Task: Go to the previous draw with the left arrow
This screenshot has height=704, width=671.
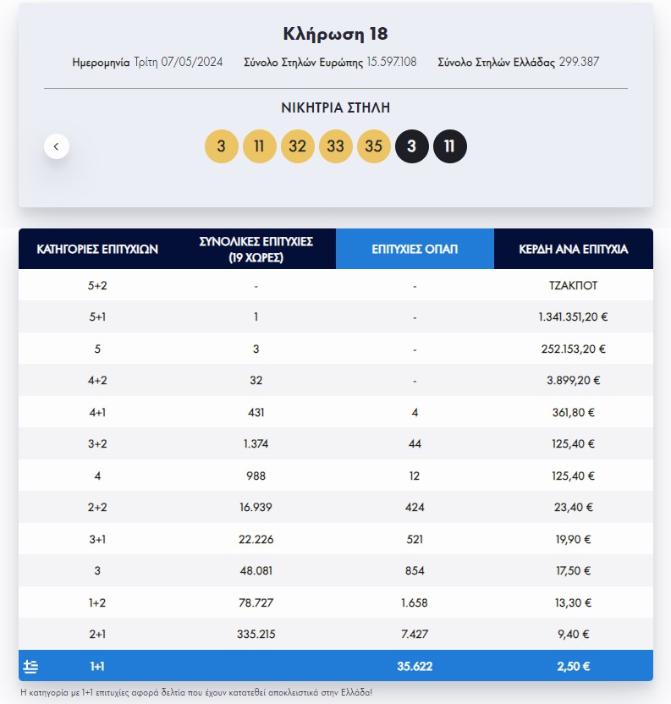Action: point(57,146)
